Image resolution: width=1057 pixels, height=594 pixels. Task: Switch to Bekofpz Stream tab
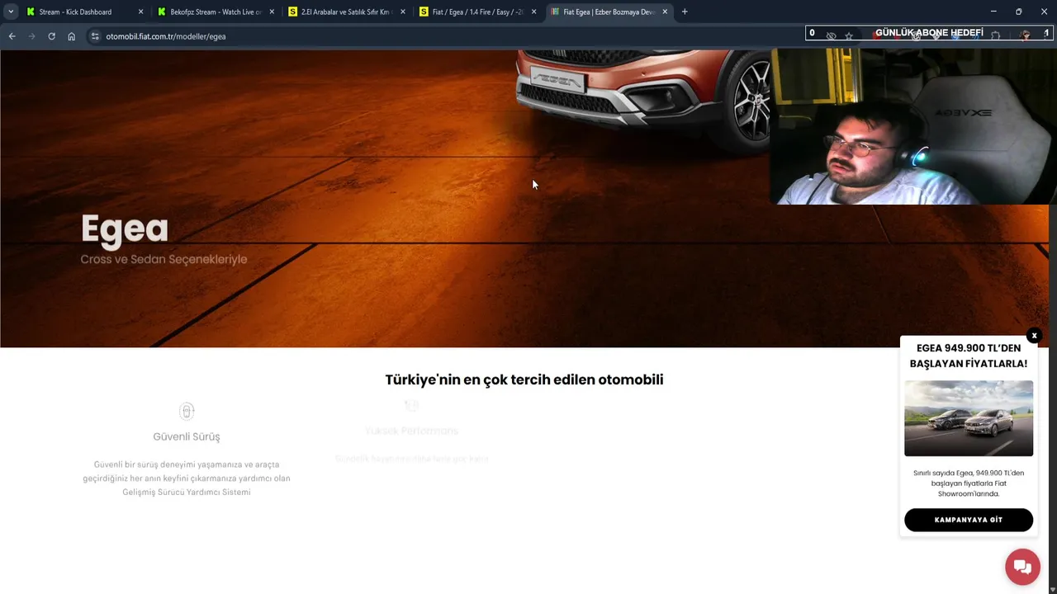pos(216,12)
